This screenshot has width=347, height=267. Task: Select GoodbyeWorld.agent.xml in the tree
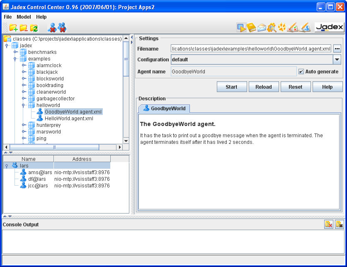73,112
